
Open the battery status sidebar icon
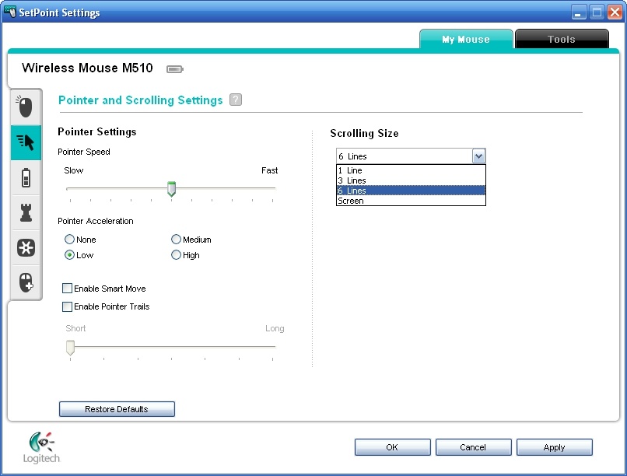click(x=26, y=177)
